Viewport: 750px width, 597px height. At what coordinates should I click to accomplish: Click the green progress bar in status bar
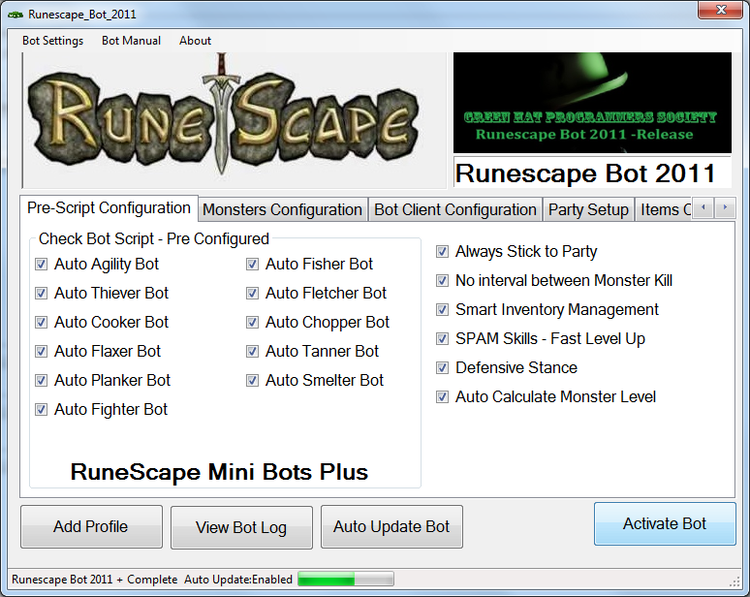pos(346,580)
